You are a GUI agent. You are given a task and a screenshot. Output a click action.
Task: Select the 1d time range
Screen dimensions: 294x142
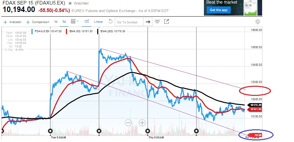pyautogui.click(x=56, y=22)
